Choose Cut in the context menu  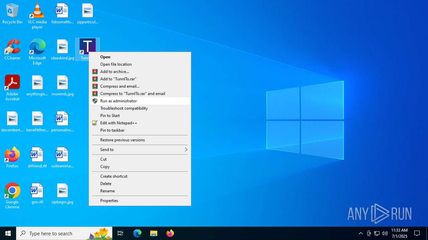(140, 159)
